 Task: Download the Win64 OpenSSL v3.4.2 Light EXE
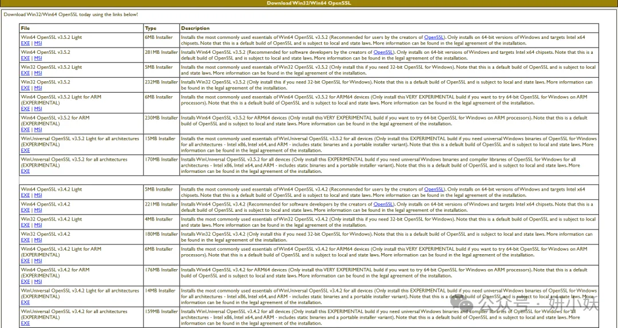click(x=25, y=195)
